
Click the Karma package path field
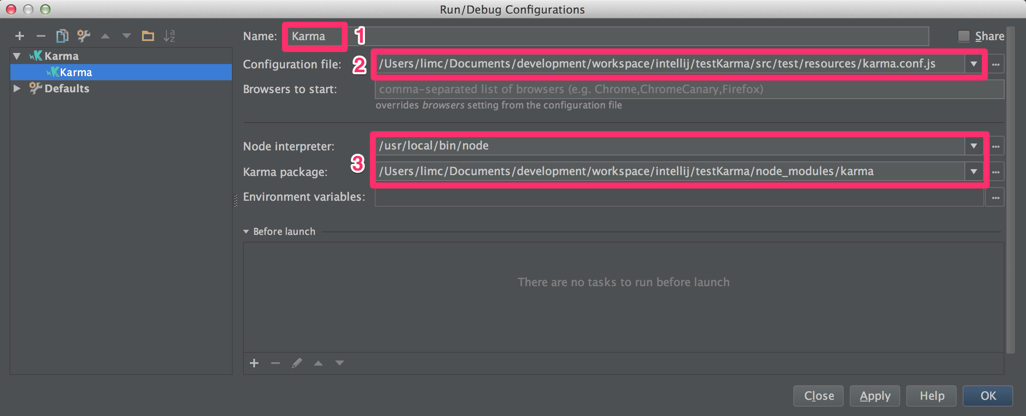[670, 172]
